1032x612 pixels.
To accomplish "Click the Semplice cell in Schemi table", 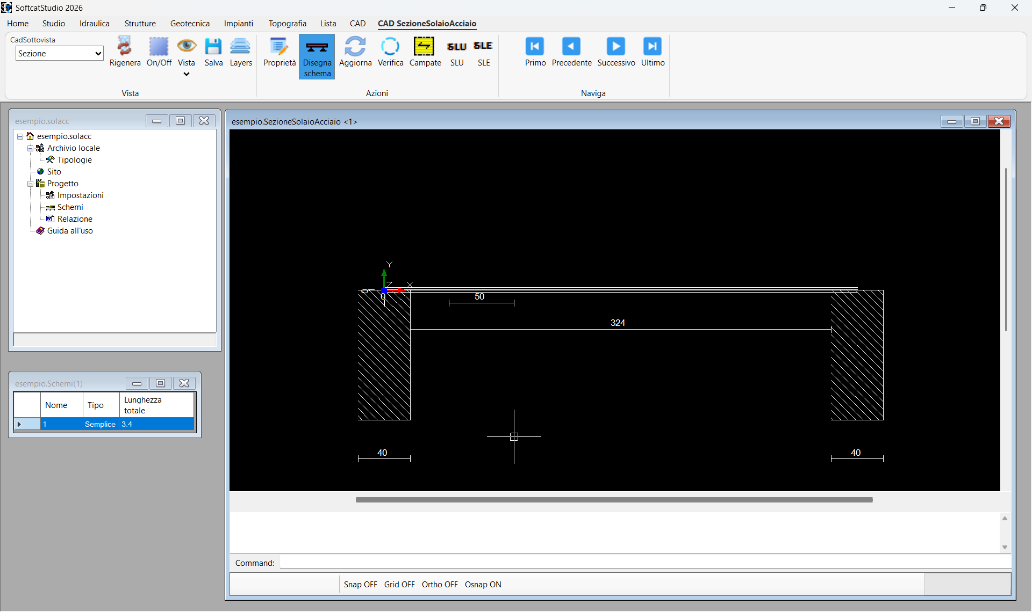I will 101,424.
